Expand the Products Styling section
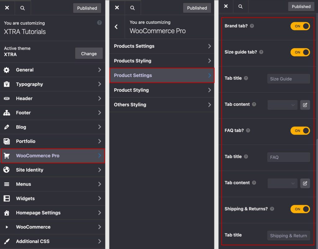The width and height of the screenshot is (318, 249). 162,61
